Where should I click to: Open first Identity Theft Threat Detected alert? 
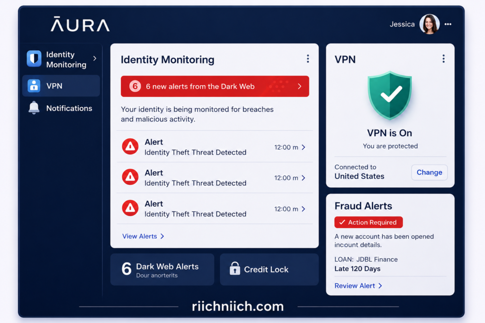coord(215,147)
